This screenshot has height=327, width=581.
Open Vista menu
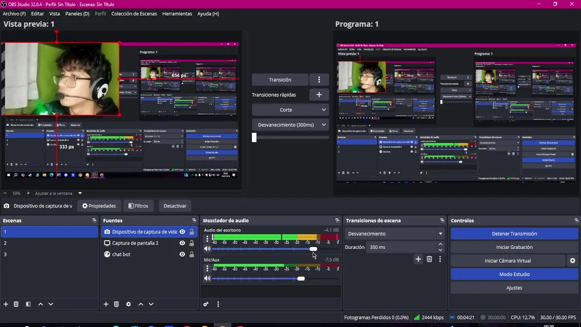pyautogui.click(x=54, y=14)
